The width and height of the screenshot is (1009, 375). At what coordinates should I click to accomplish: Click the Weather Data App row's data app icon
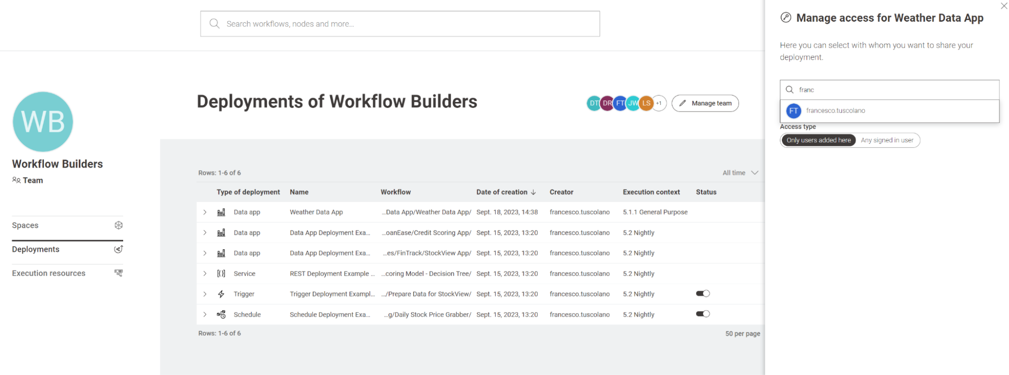pos(221,212)
